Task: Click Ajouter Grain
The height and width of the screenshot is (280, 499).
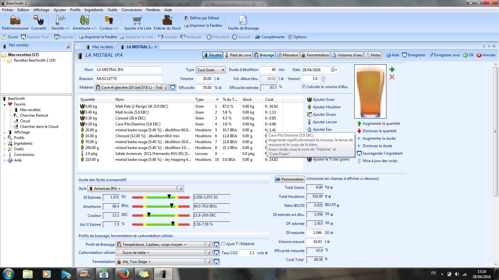Action: 321,100
